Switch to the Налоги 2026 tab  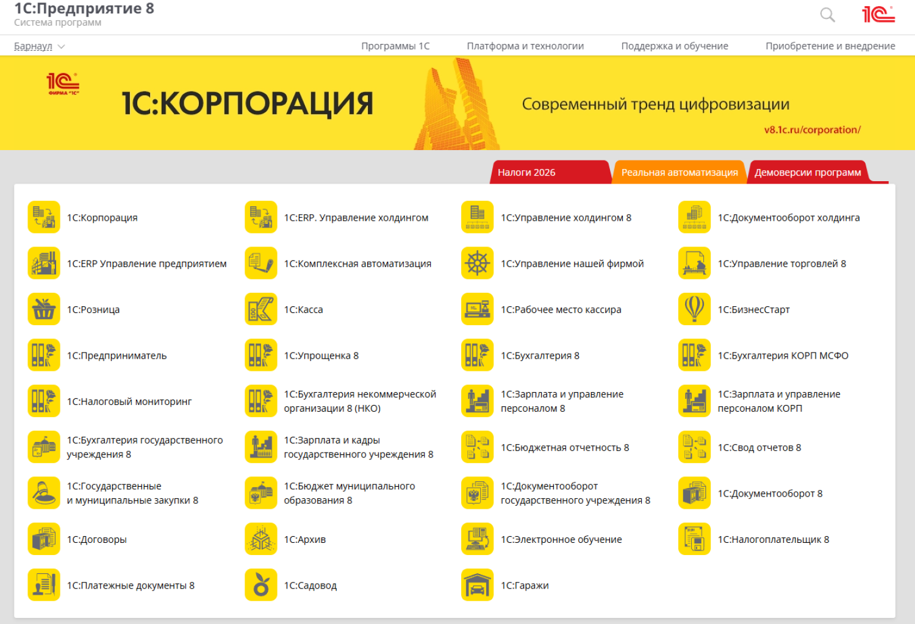pyautogui.click(x=526, y=173)
